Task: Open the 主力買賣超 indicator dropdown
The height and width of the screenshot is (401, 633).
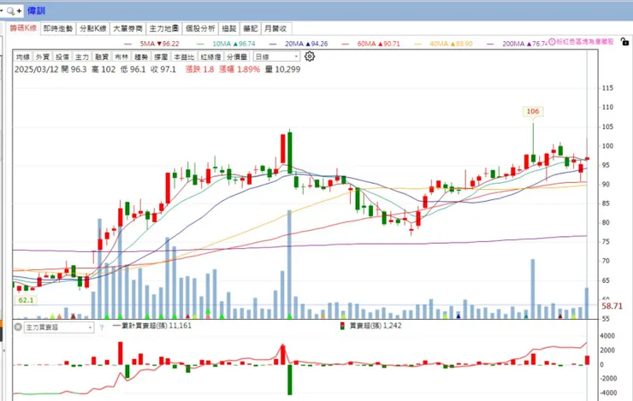Action: [59, 327]
